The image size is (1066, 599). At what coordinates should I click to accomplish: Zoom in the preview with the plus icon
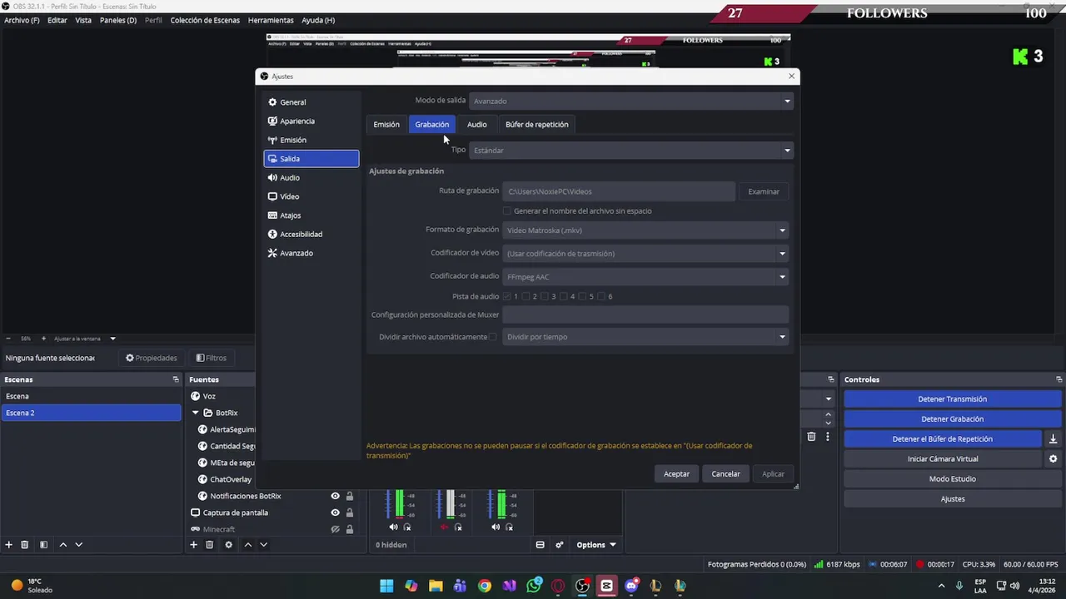[x=44, y=339]
